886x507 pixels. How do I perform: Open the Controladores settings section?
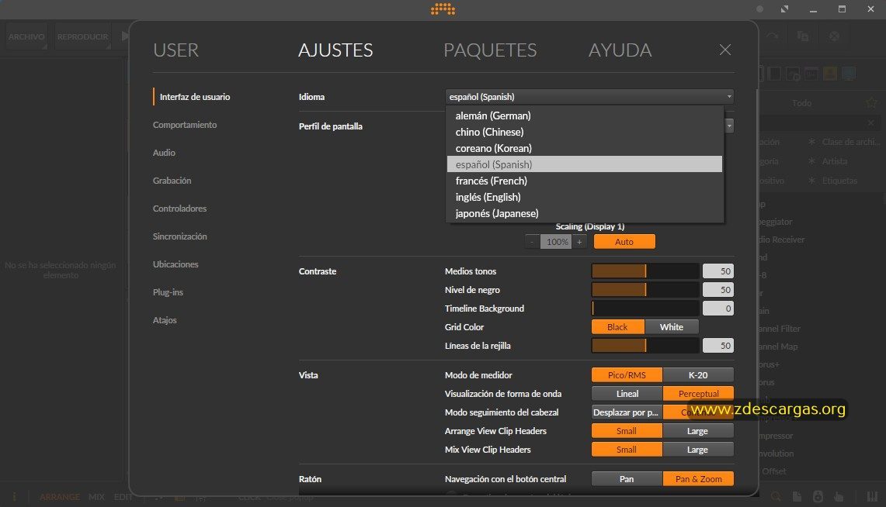click(179, 208)
